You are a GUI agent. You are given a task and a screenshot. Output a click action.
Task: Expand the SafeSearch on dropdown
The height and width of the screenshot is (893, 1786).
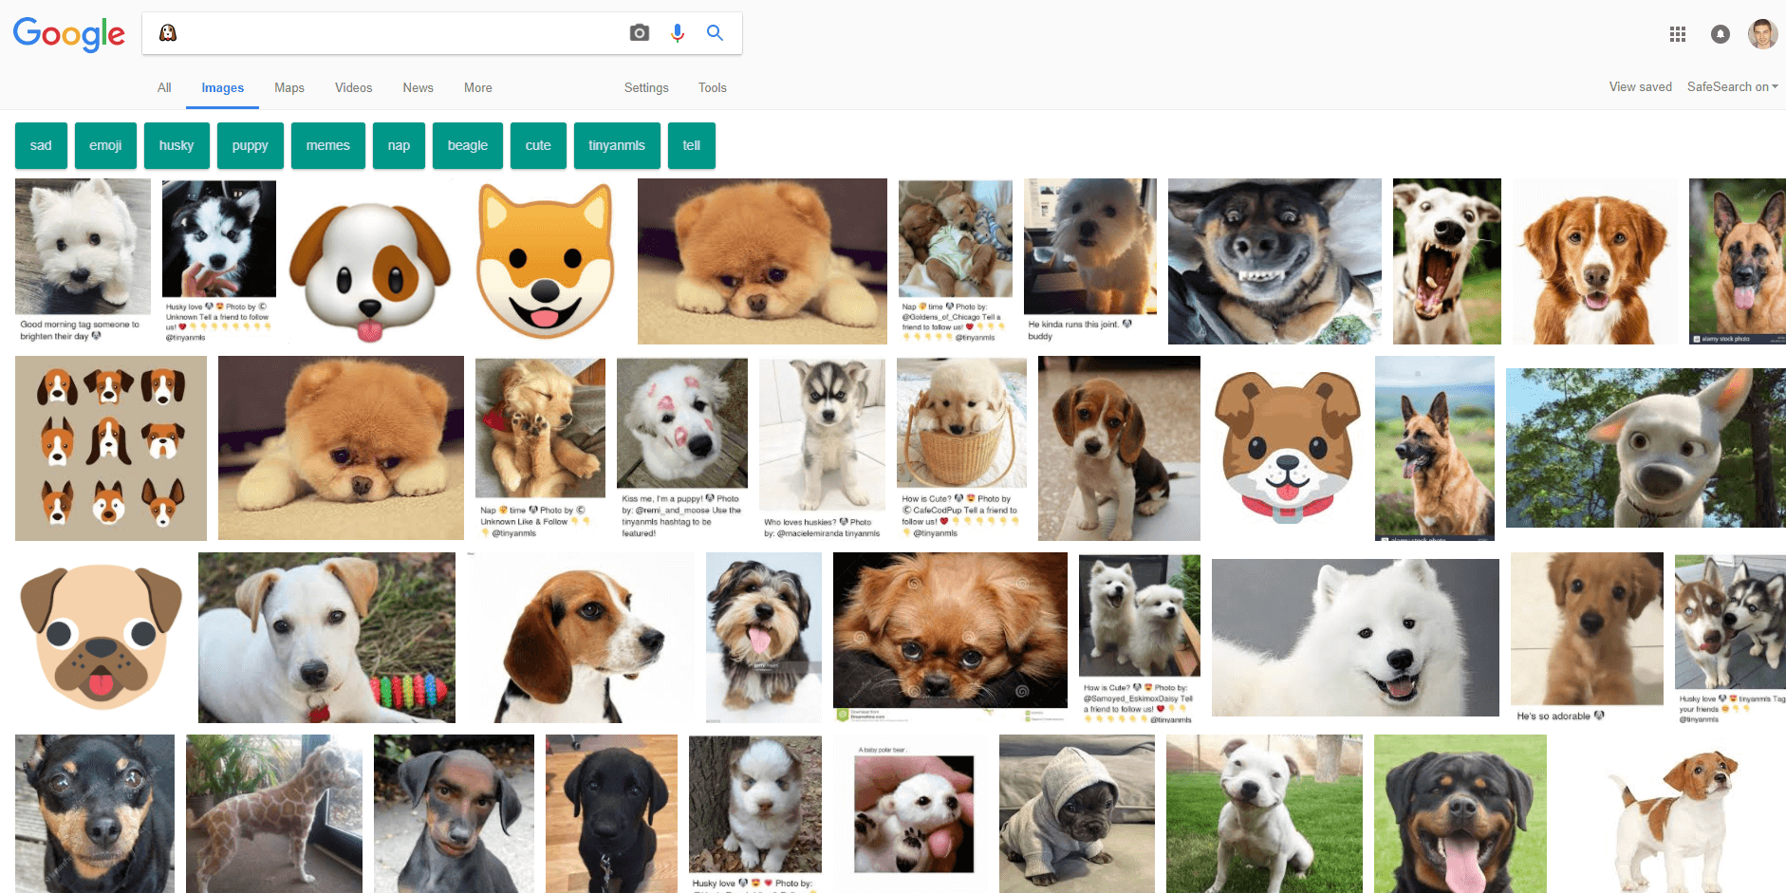click(1732, 86)
